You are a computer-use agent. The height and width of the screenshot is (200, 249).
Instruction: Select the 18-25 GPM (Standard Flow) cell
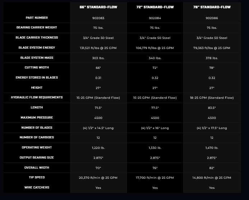click(212, 98)
